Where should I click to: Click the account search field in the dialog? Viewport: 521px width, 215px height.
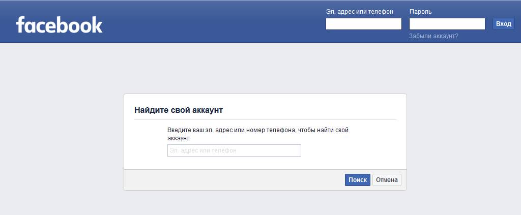(234, 150)
